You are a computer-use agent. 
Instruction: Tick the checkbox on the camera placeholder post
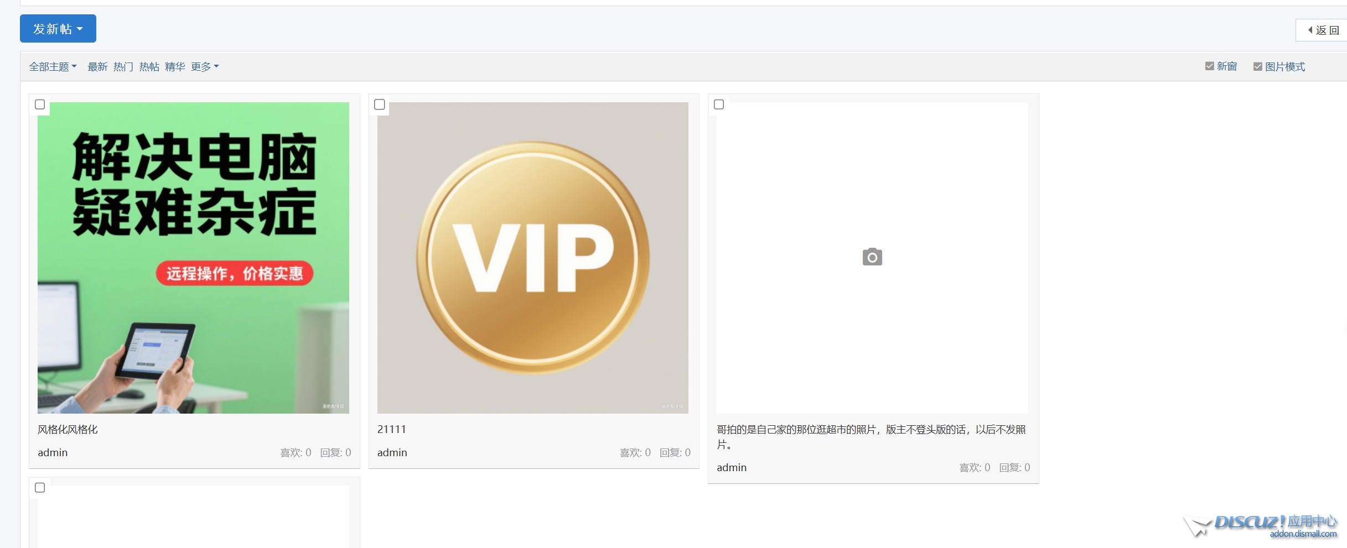pos(719,105)
